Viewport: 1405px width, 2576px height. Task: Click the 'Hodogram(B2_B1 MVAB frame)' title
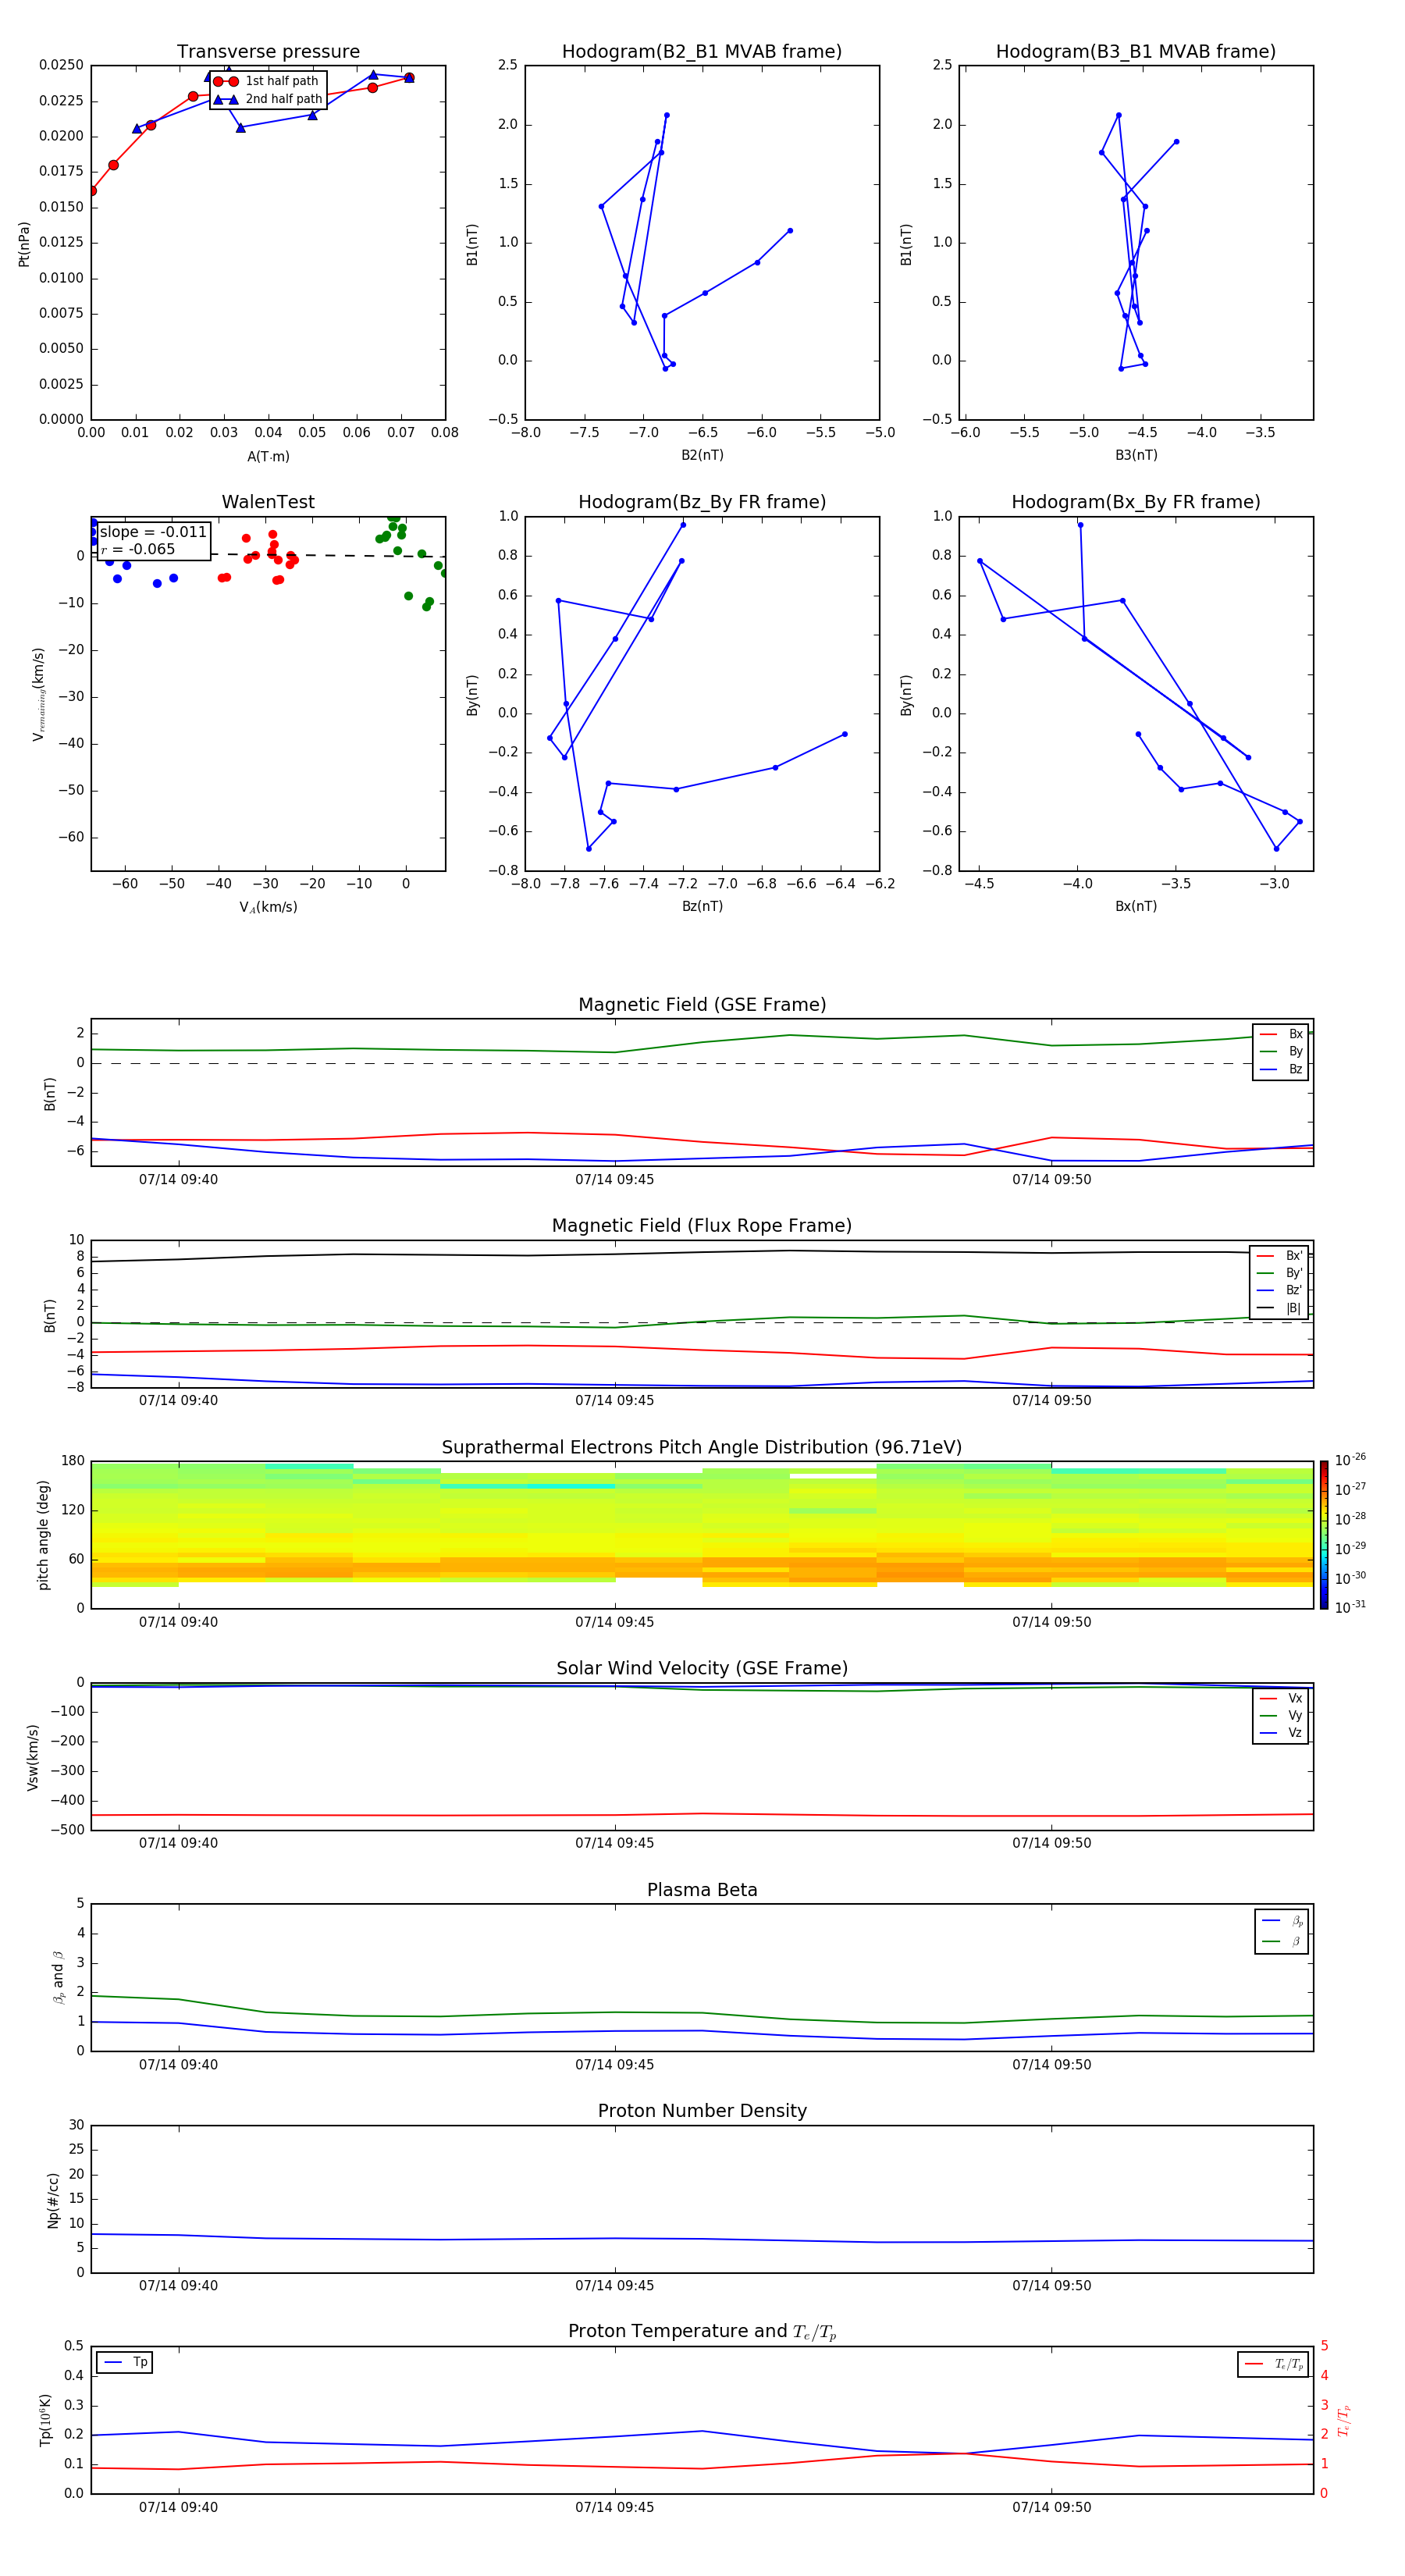click(702, 52)
